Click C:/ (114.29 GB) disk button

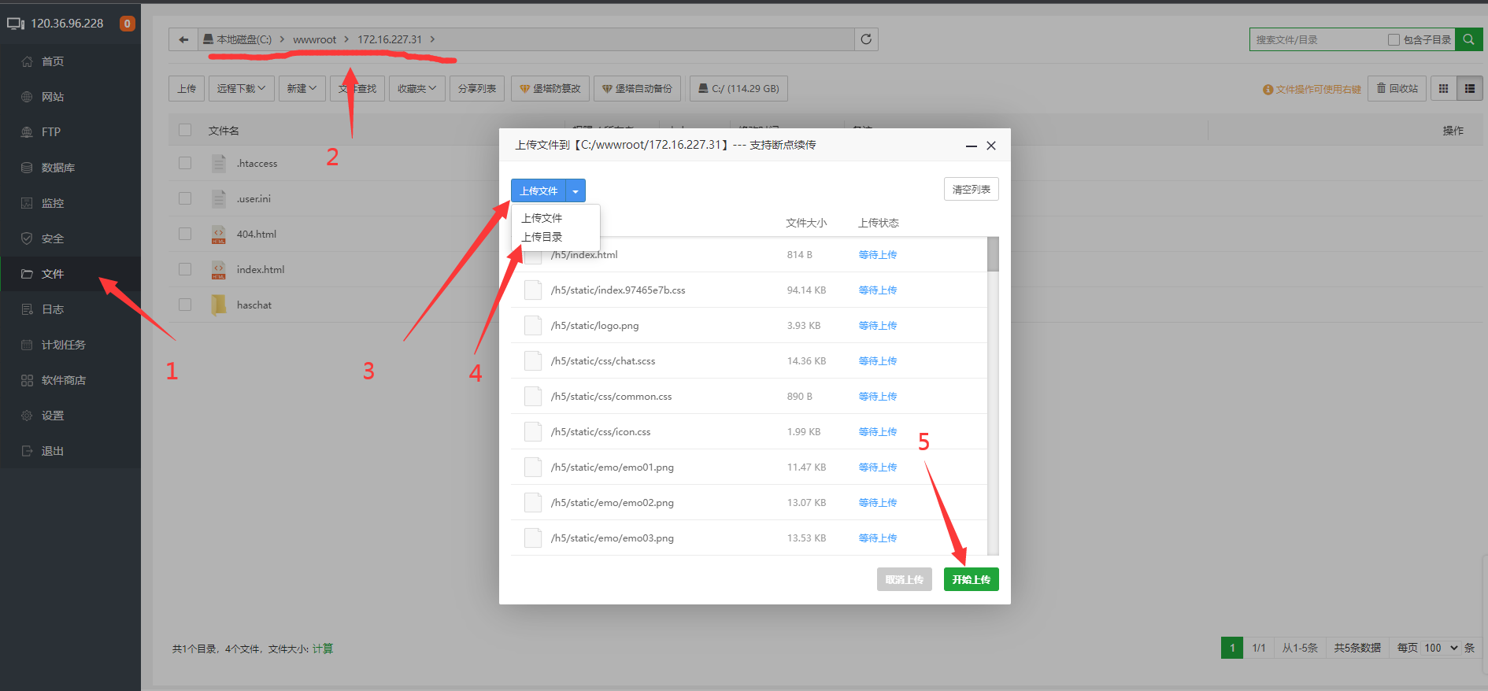(x=738, y=89)
